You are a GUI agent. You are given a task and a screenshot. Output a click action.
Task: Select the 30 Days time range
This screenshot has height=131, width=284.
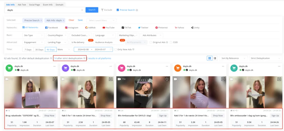click(39, 49)
